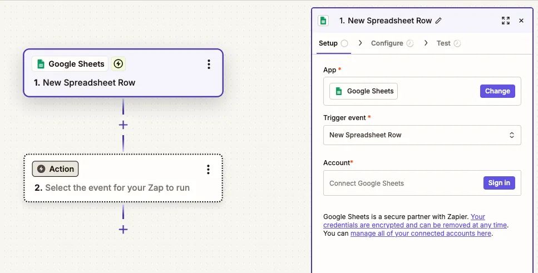This screenshot has height=273, width=538.
Task: Click 'Select the event for your Zap to run'
Action: pos(117,187)
